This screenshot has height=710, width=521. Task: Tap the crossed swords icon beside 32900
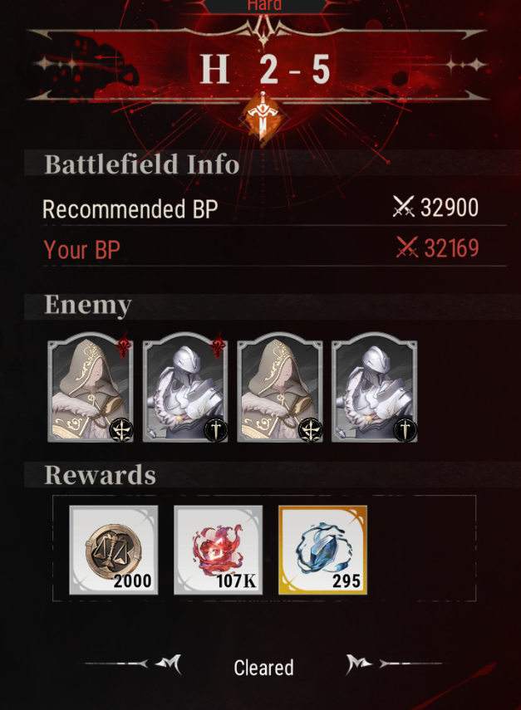[403, 207]
